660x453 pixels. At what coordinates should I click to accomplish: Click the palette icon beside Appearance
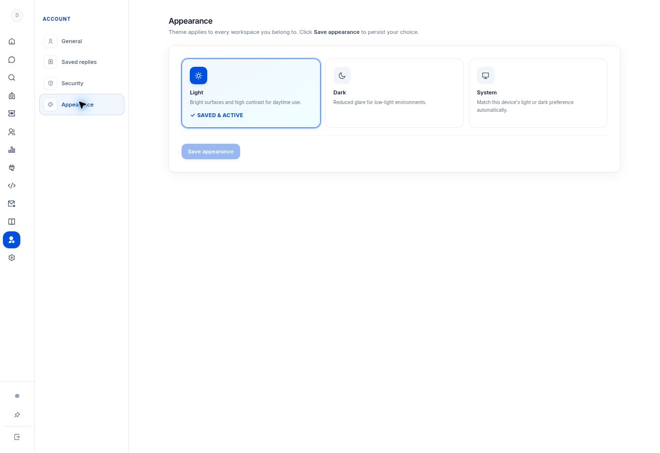[x=50, y=105]
